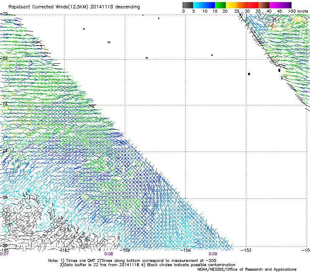Click the -153 longitude axis label

coord(246,250)
